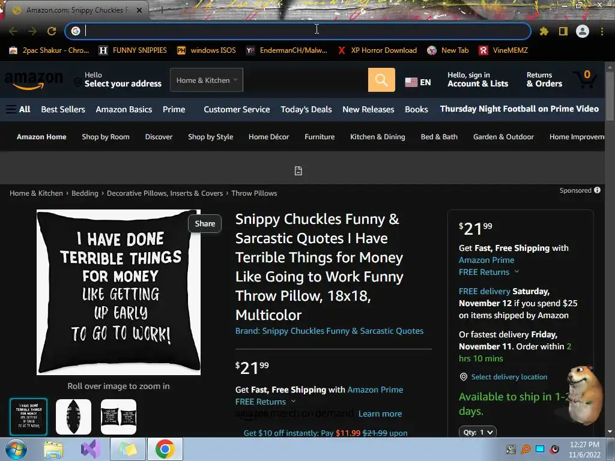Click the Sponsored info icon
This screenshot has height=461, width=615.
coord(597,190)
